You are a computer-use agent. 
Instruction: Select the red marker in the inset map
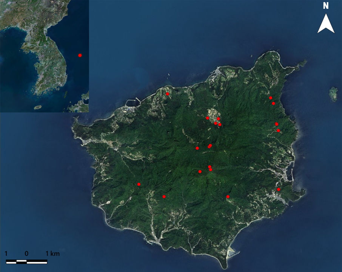80,55
